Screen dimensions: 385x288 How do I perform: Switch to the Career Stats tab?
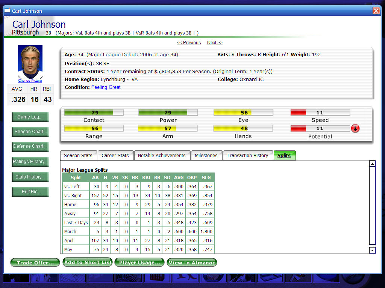115,156
